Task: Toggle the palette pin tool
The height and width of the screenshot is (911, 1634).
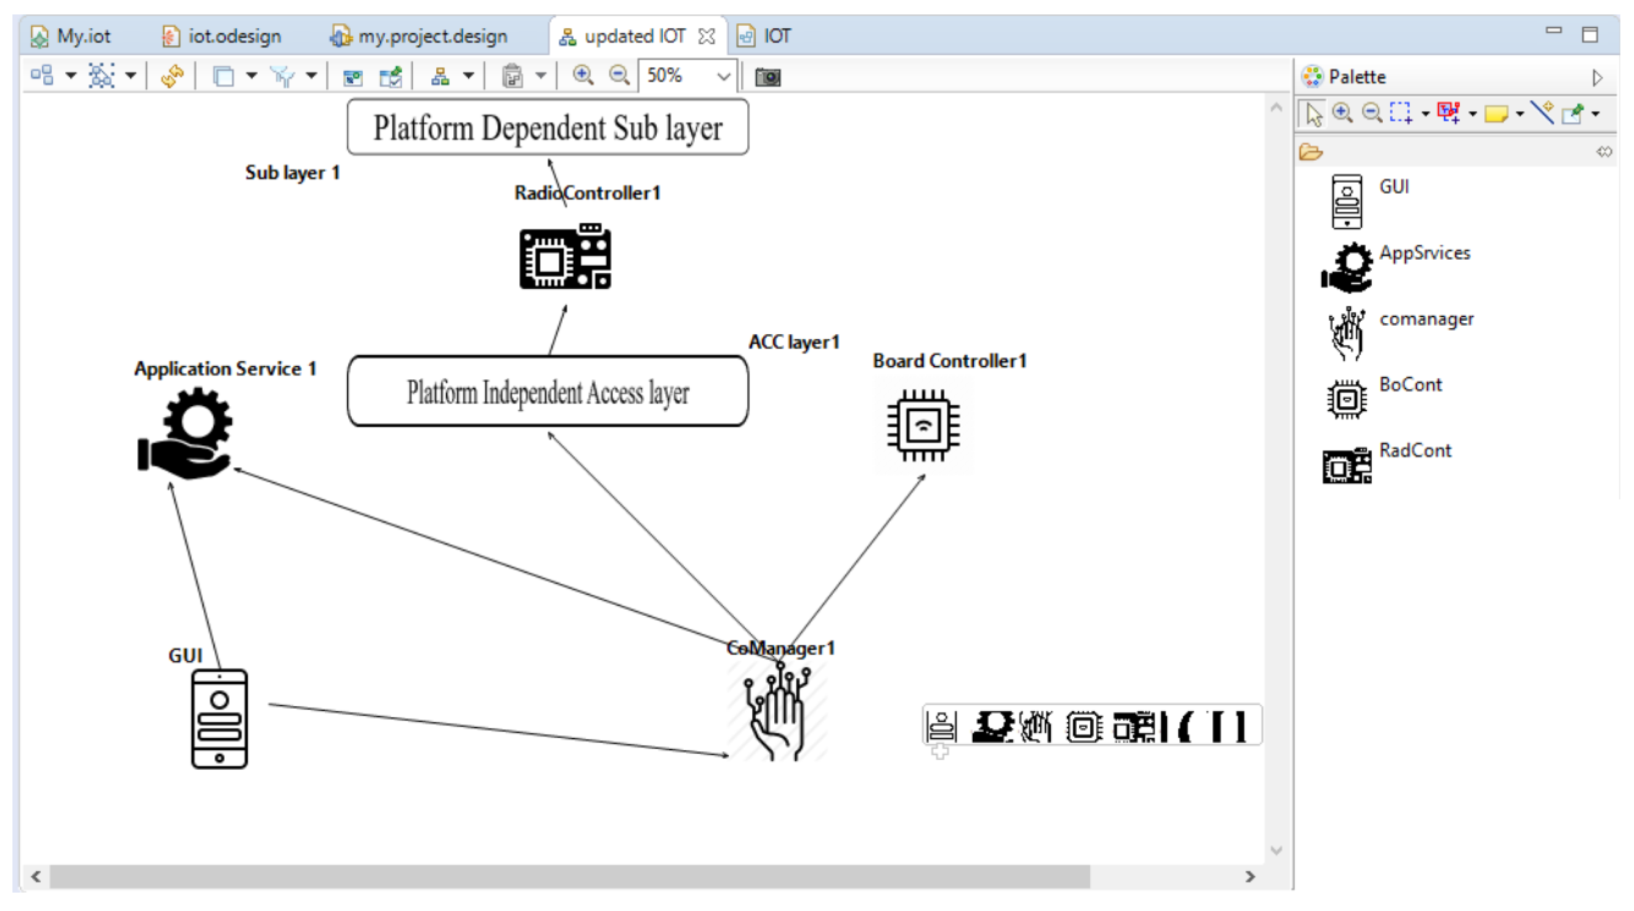Action: coord(1572,114)
